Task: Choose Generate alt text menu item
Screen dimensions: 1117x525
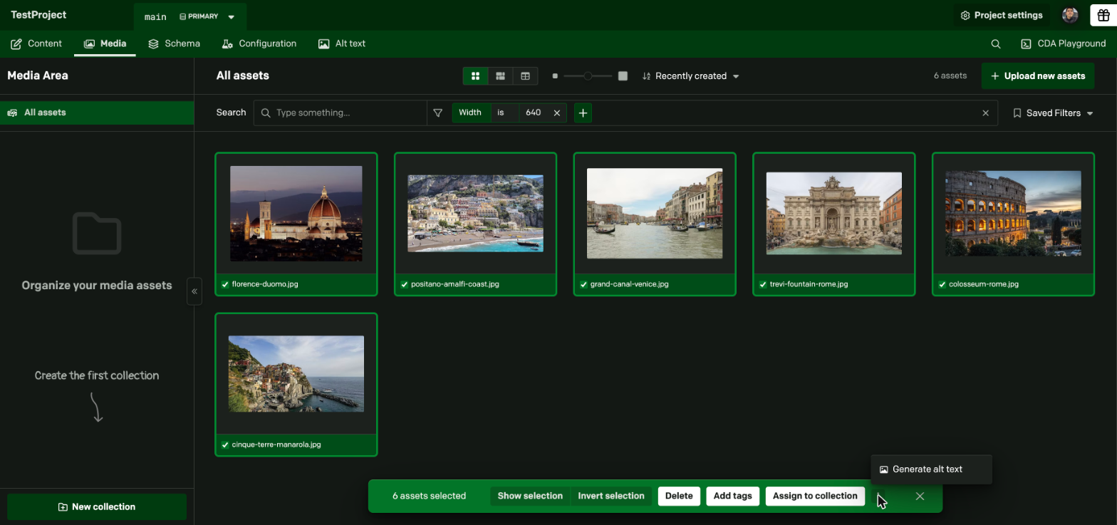Action: [x=930, y=469]
